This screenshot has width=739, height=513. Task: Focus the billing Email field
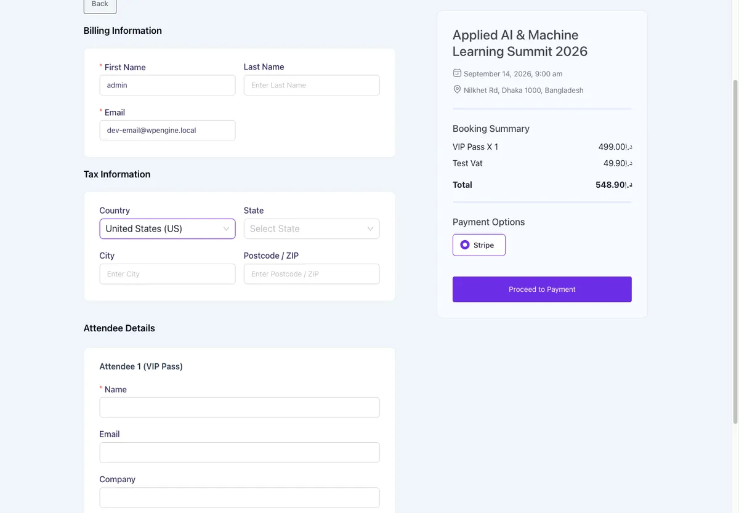click(168, 130)
